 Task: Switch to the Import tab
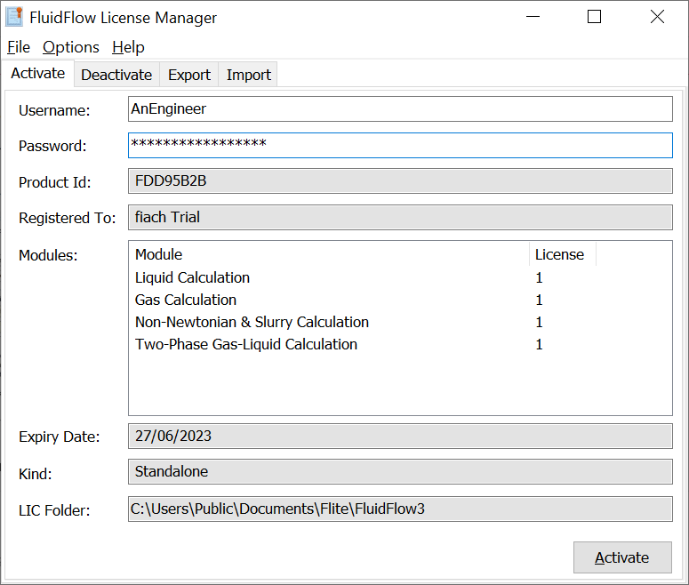click(x=248, y=75)
